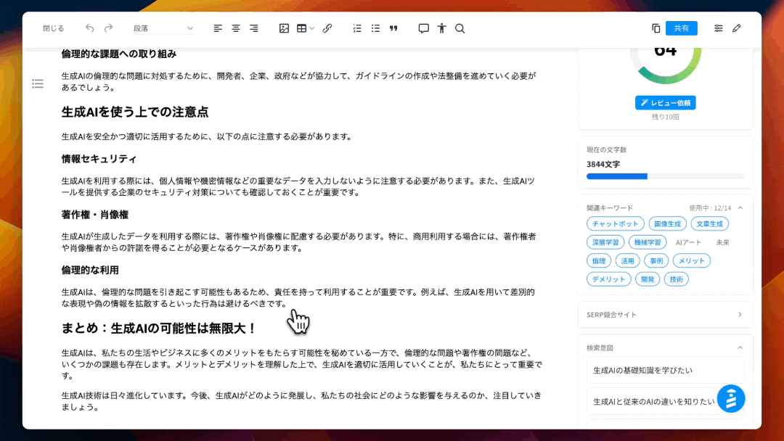Image resolution: width=784 pixels, height=441 pixels.
Task: Click the 共有 share button
Action: tap(681, 28)
